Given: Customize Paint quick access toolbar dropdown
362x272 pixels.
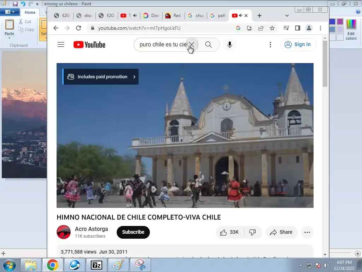Looking at the screenshot, I should pyautogui.click(x=37, y=4).
